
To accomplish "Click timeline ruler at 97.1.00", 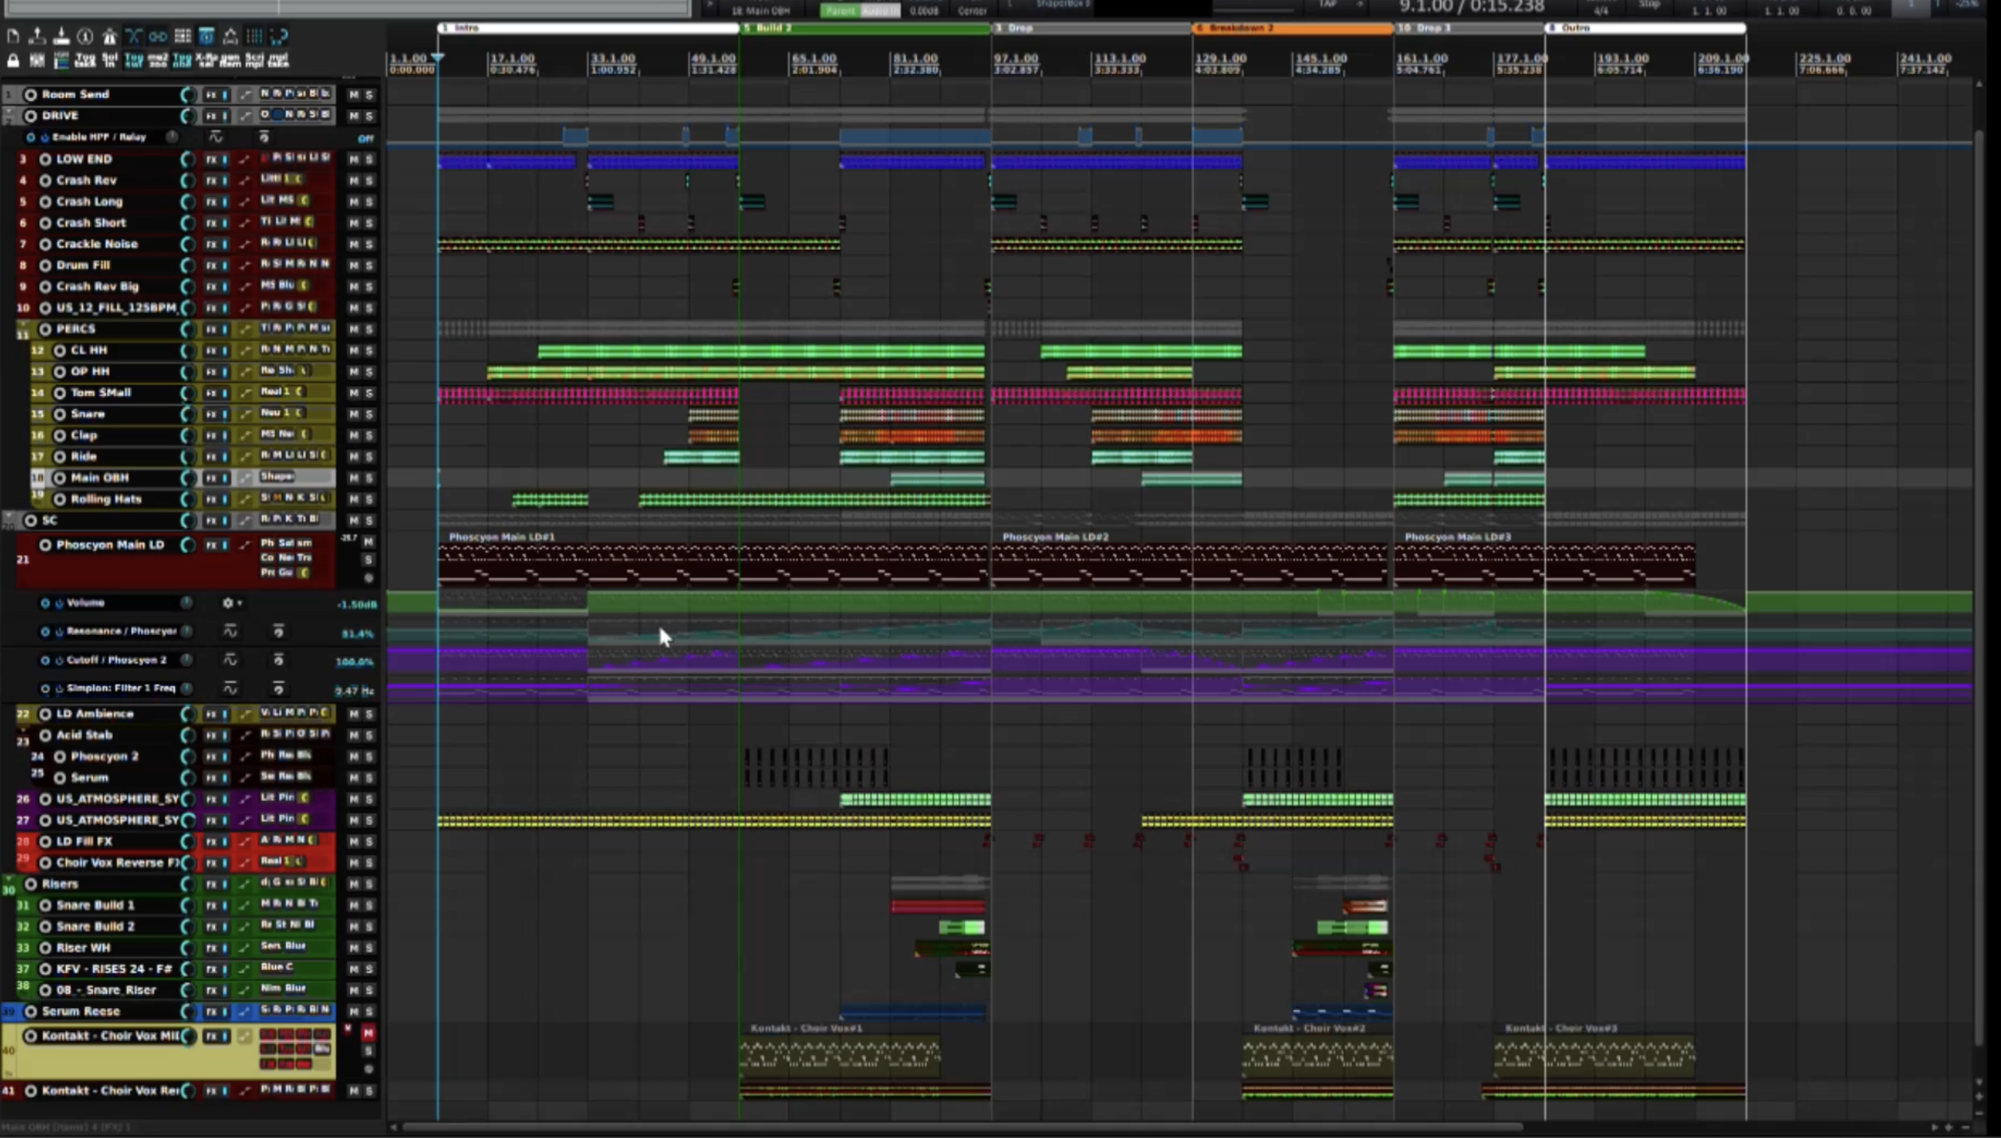I will click(x=1016, y=59).
